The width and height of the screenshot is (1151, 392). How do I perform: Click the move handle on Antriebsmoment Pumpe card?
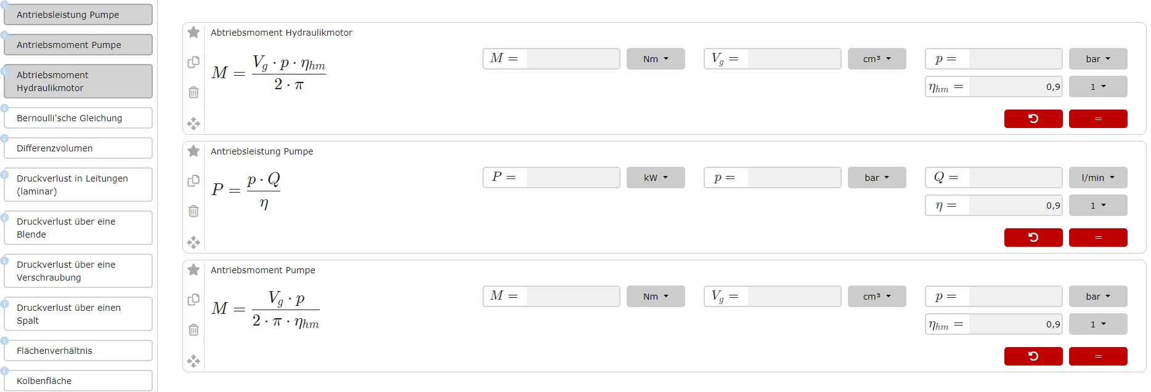[193, 361]
